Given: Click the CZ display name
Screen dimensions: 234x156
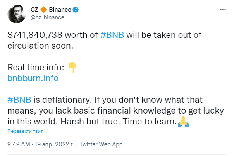Looking at the screenshot, I should tap(34, 10).
